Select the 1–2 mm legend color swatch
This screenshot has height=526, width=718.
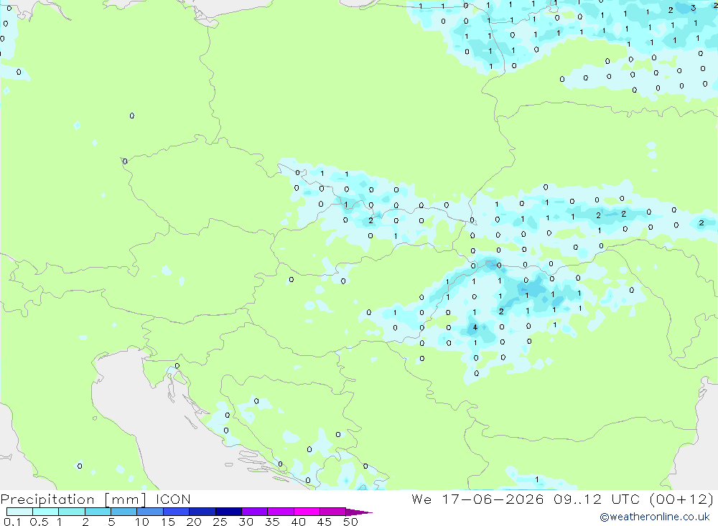(x=72, y=512)
